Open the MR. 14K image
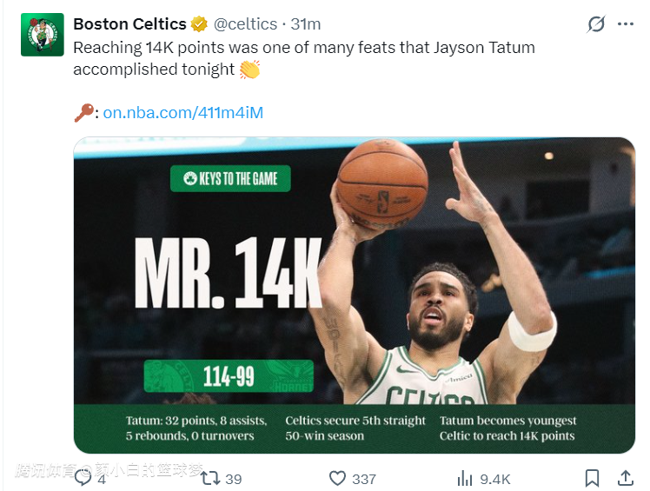Viewport: 650px width, 491px height. click(x=354, y=295)
